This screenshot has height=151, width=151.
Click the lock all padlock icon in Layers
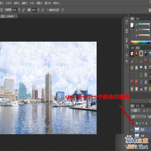pos(146,123)
